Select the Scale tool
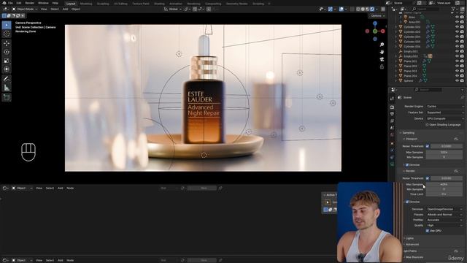Viewport: 467px width, 263px height. [7, 61]
